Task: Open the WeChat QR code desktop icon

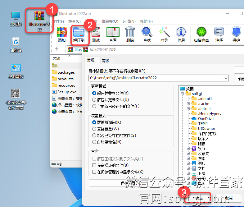Action: (16, 99)
